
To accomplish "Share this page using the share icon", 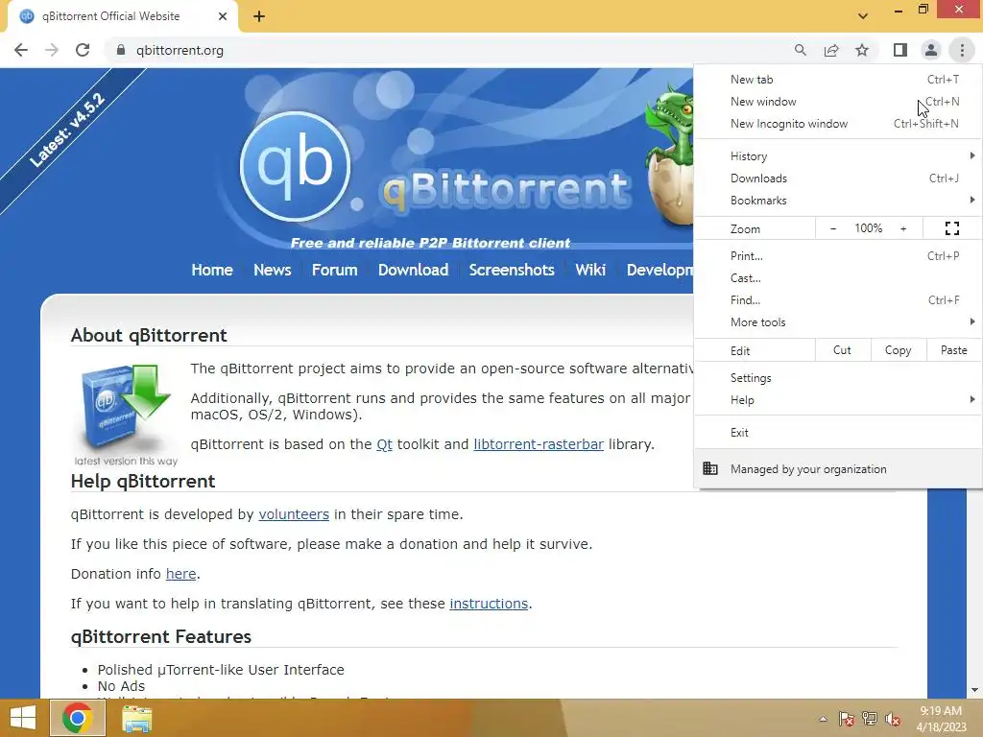I will coord(831,50).
